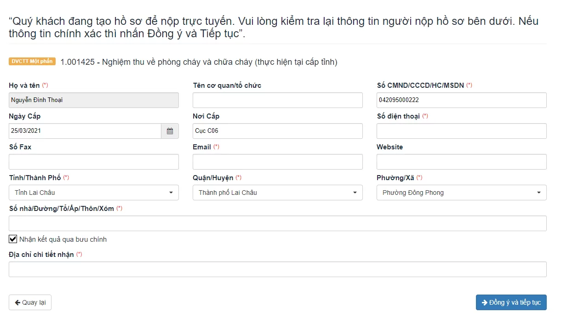
Task: Focus the Website text field
Action: point(462,162)
